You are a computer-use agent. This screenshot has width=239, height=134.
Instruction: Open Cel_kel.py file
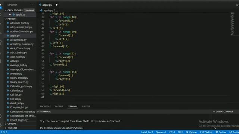point(16,99)
